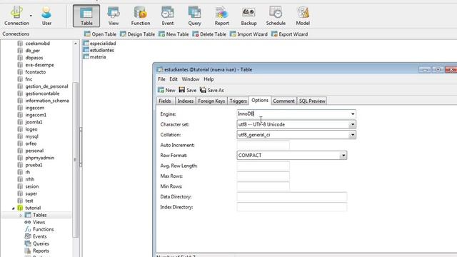
Task: Open the connection dropdown arrow beside Connection
Action: (x=31, y=16)
